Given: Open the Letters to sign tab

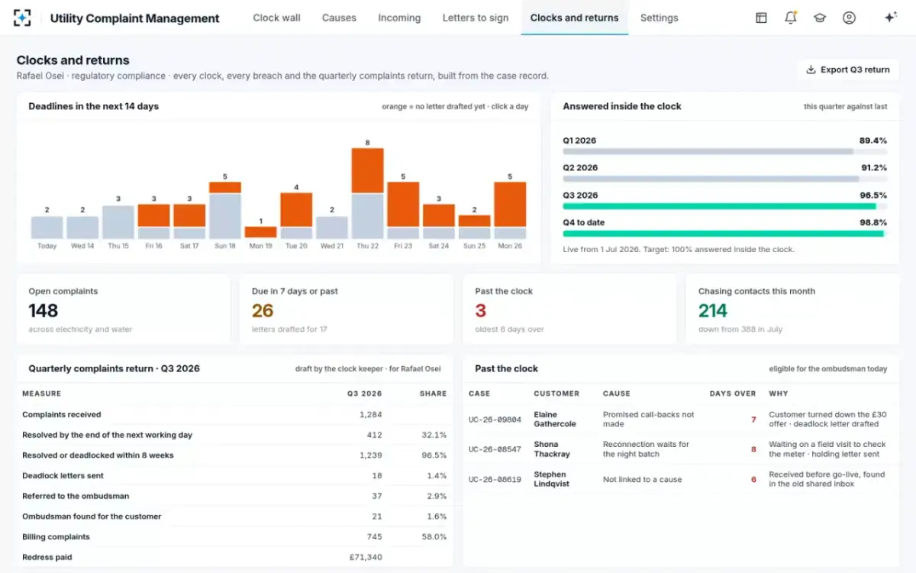Looking at the screenshot, I should tap(476, 18).
